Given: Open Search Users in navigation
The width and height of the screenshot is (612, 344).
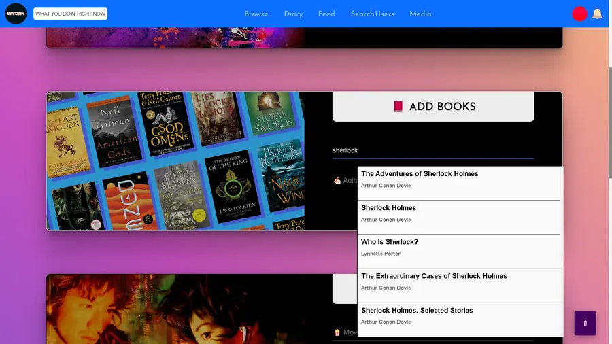Looking at the screenshot, I should (x=372, y=14).
